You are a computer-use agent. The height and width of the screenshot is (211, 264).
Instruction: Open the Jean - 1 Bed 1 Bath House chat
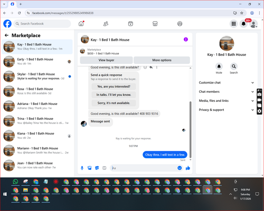pyautogui.click(x=37, y=165)
